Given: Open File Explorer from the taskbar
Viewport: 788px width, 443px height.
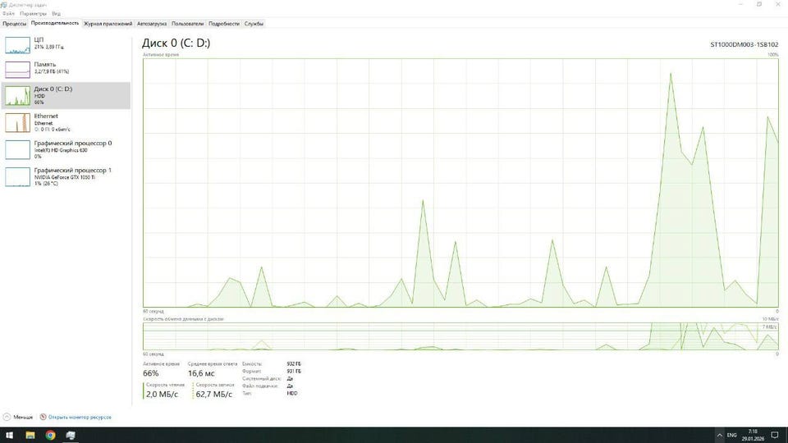Looking at the screenshot, I should 30,435.
